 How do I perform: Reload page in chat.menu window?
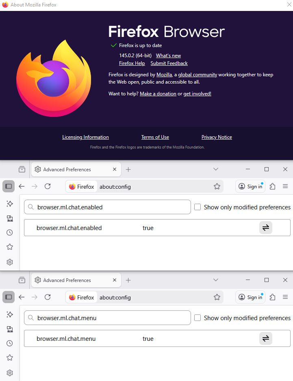click(48, 297)
